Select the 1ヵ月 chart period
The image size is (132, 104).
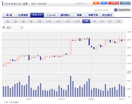[x=49, y=21]
